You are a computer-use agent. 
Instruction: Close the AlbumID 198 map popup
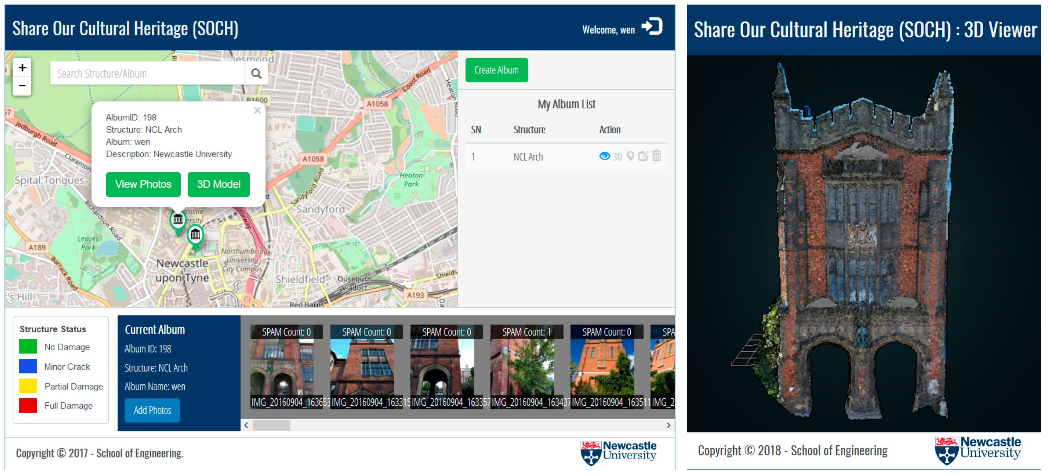pyautogui.click(x=257, y=110)
